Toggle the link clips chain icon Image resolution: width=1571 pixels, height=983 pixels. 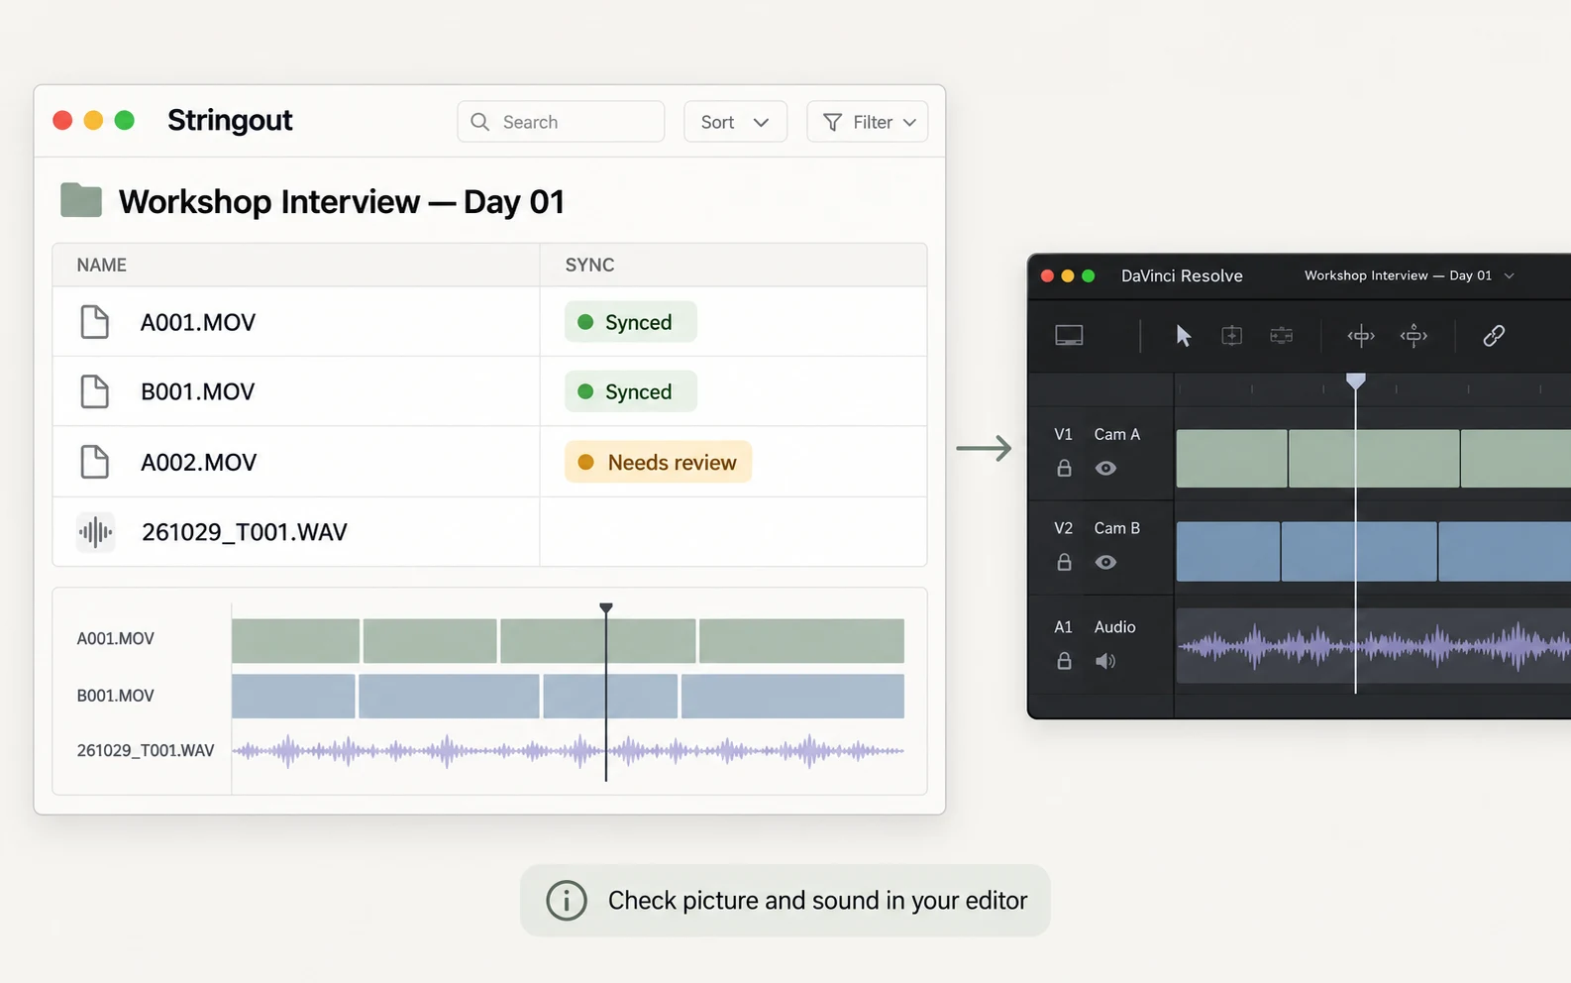pos(1494,336)
